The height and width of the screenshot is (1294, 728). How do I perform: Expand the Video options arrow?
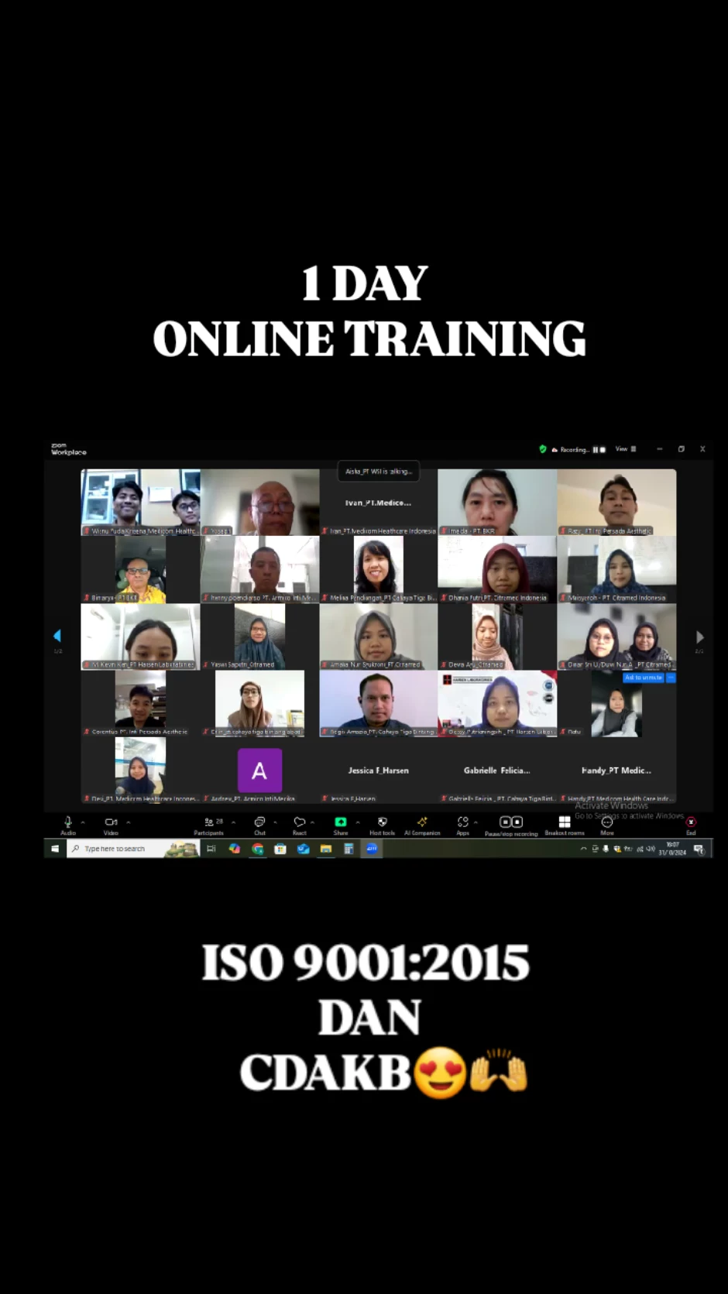[128, 822]
